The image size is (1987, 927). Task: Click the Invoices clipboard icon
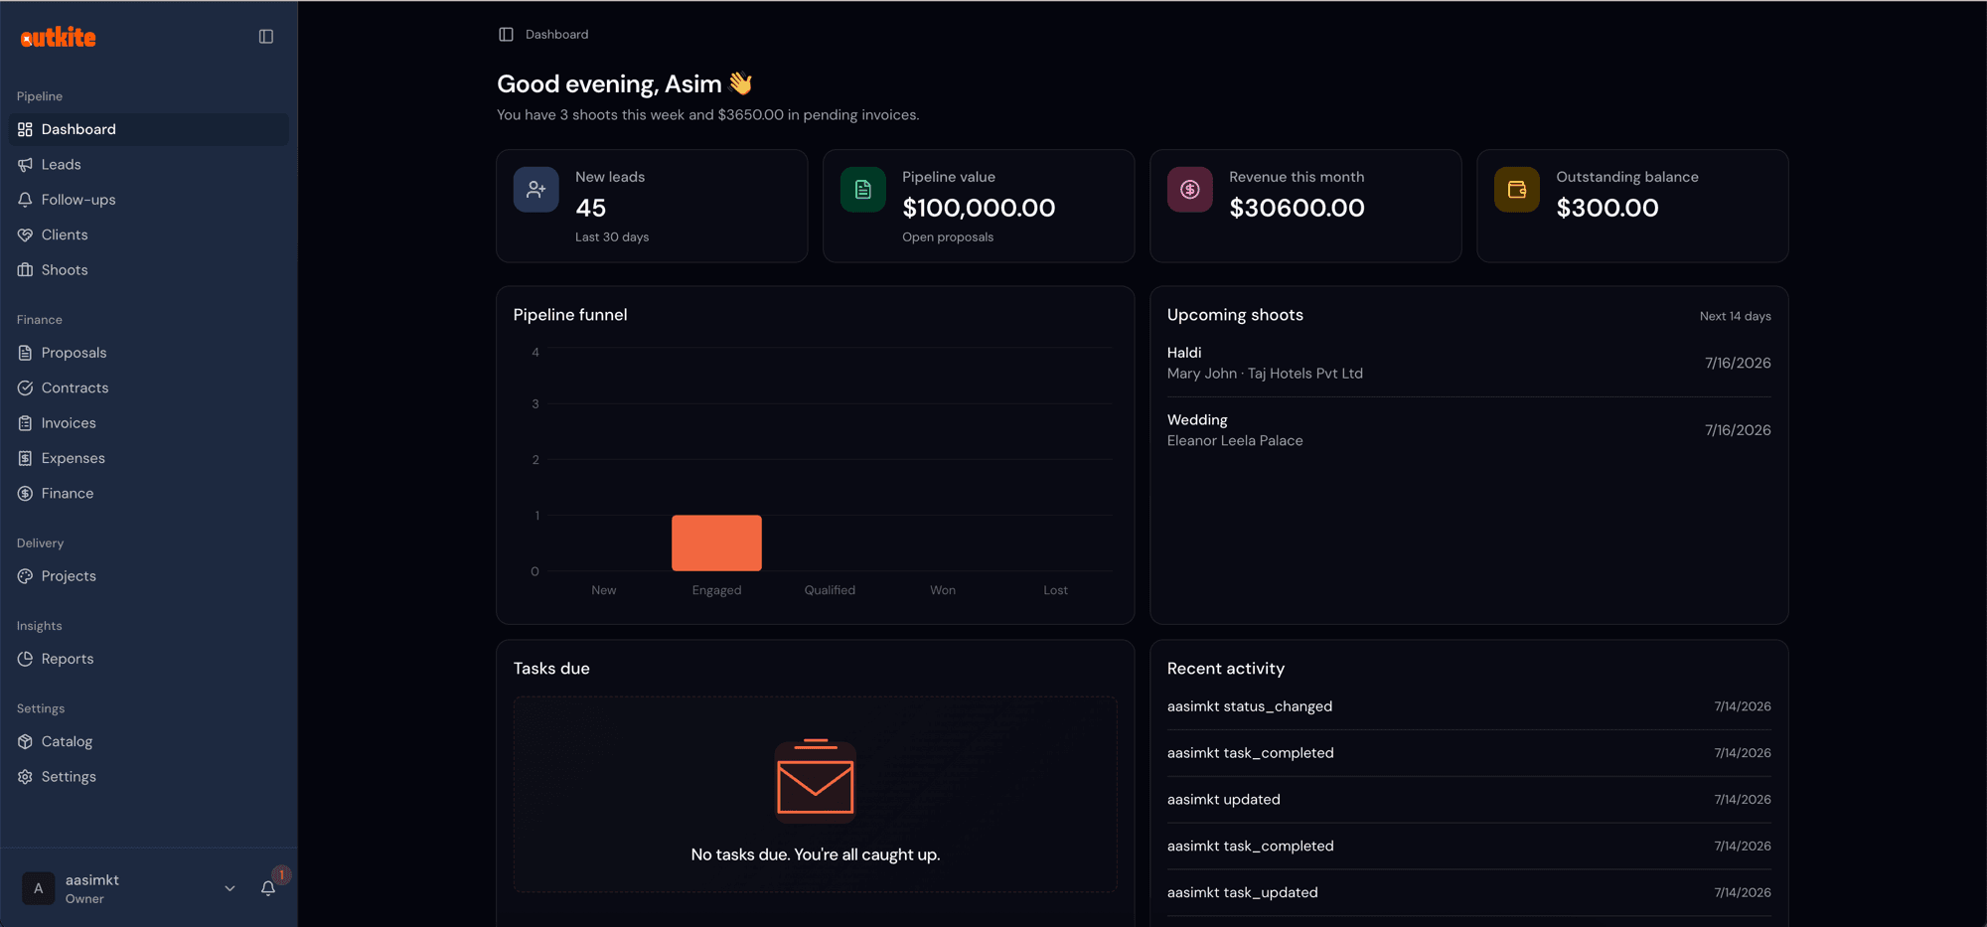click(25, 423)
